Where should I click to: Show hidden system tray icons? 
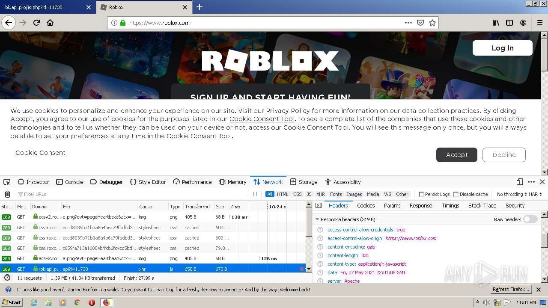click(478, 302)
